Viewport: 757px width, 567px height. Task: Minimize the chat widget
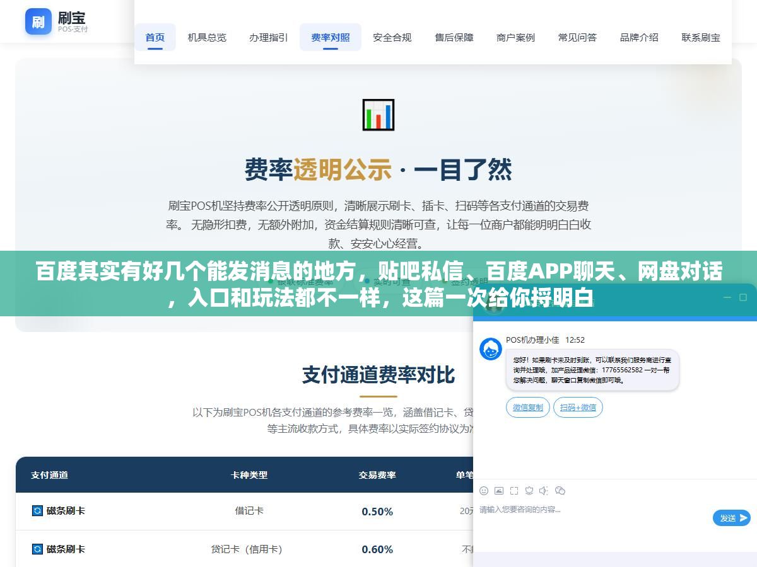click(x=727, y=297)
